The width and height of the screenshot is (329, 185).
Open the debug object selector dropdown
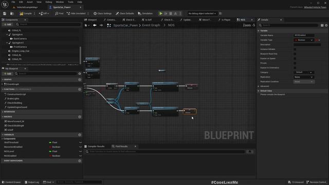tap(202, 13)
